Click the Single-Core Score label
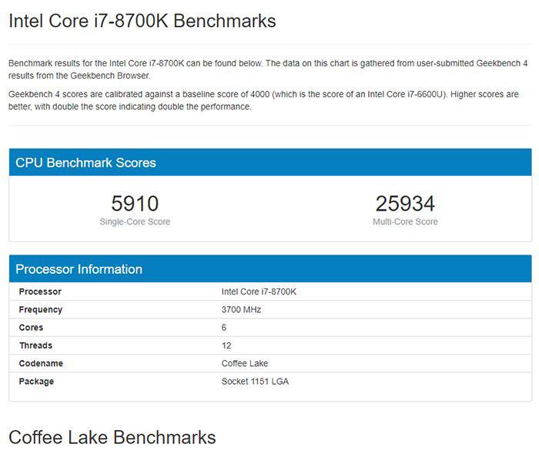 [x=135, y=222]
